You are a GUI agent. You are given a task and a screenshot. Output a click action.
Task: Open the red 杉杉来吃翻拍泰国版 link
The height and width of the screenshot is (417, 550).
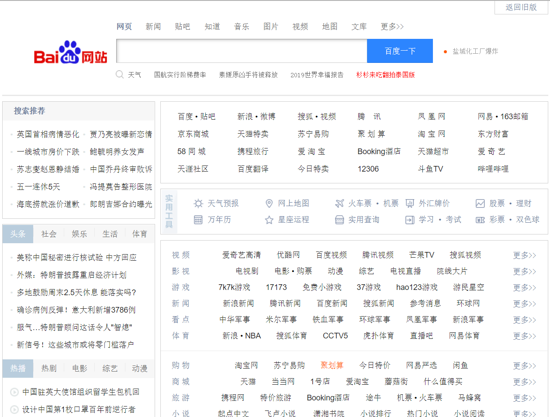click(x=385, y=75)
